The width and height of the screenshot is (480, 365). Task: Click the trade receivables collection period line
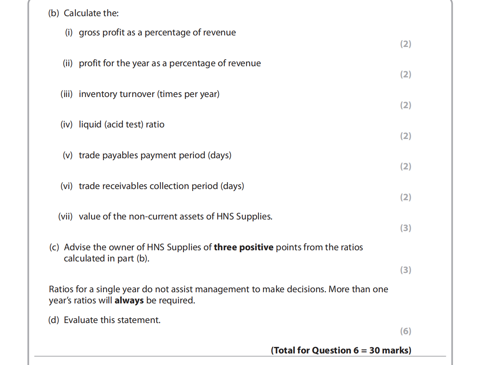[161, 186]
